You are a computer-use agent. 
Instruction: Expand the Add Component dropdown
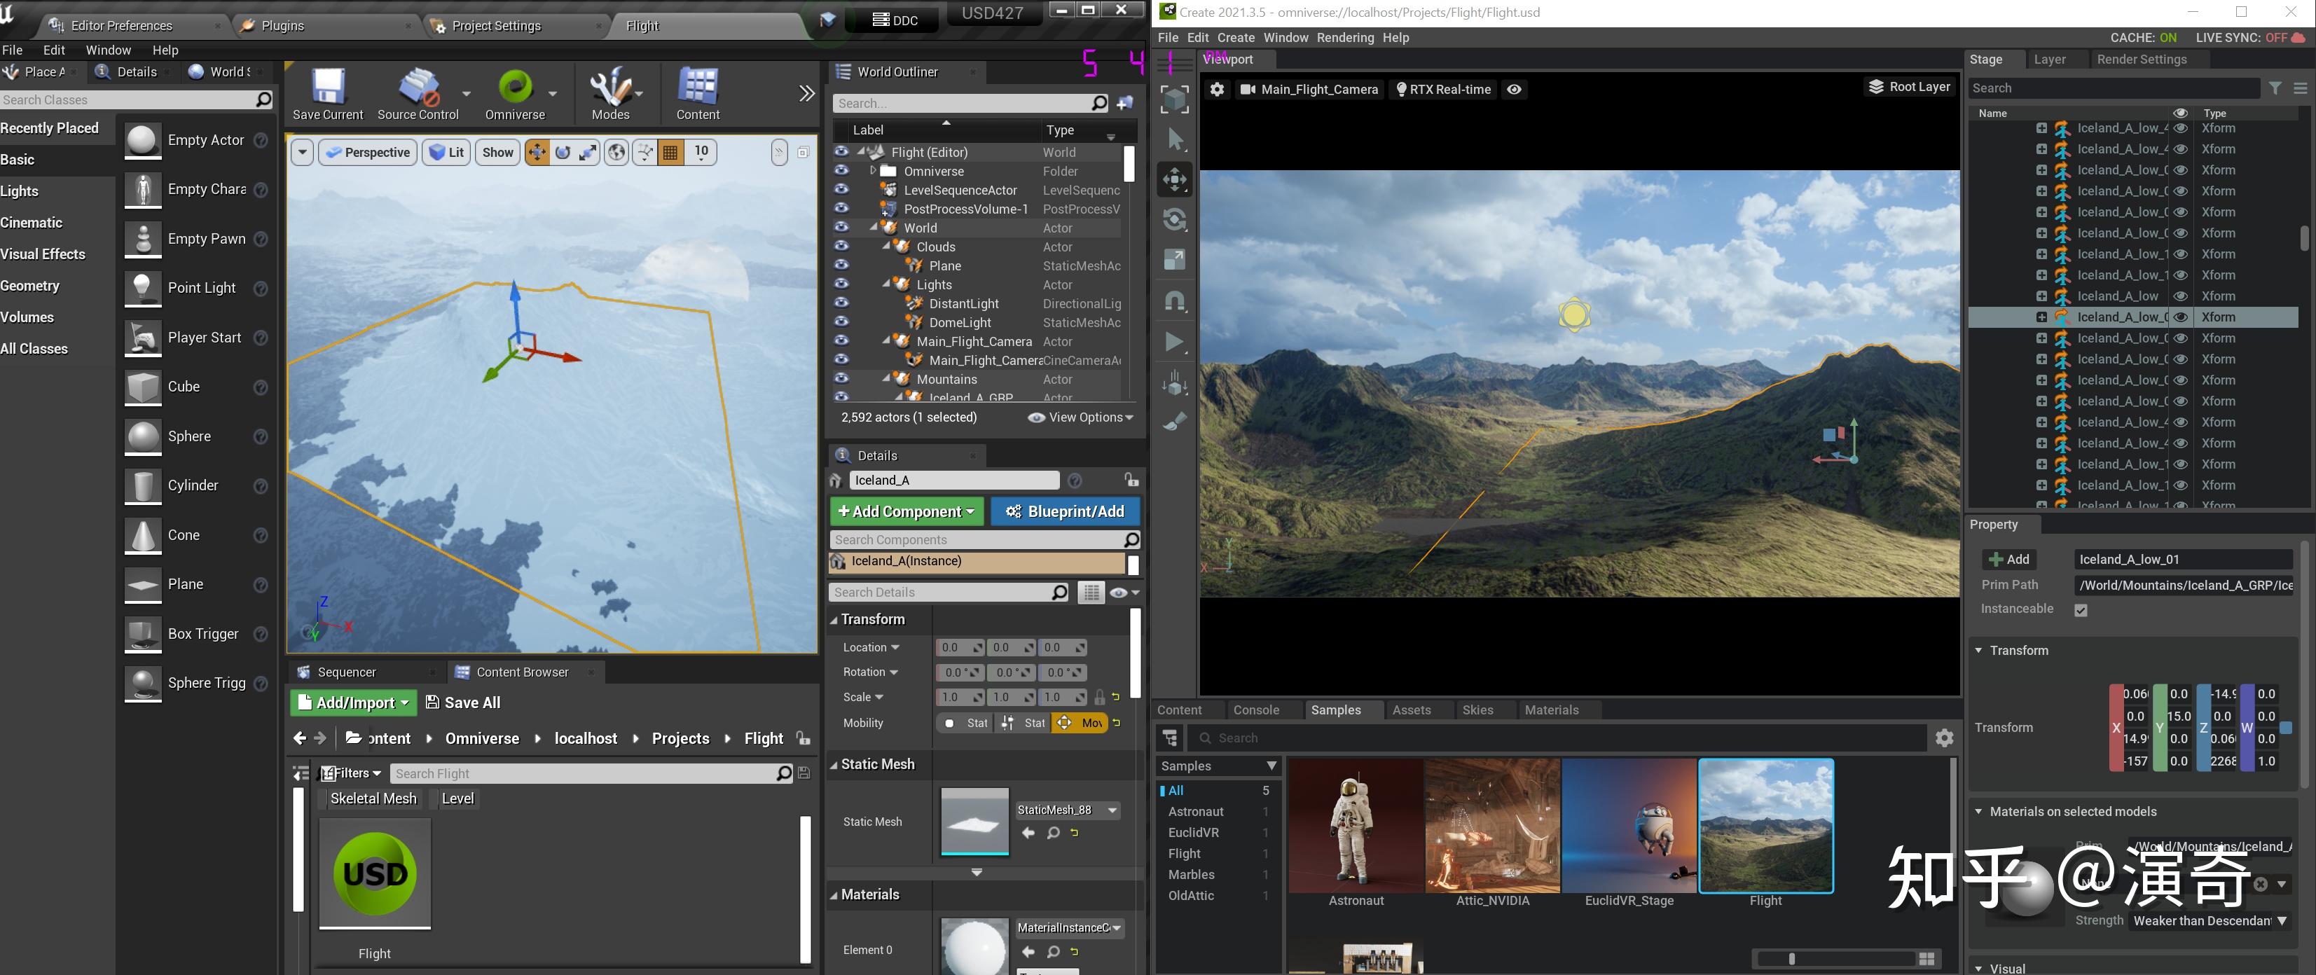click(907, 511)
